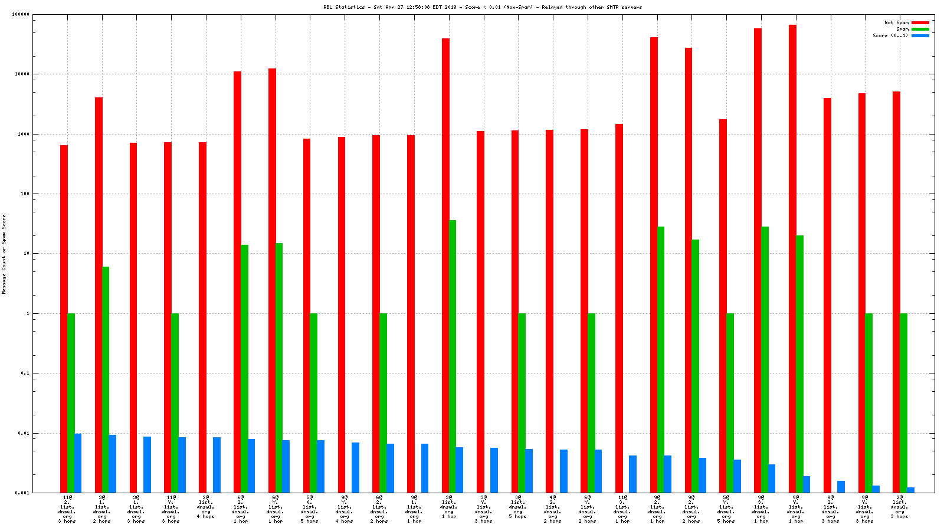This screenshot has width=944, height=531.
Task: Click the tallest blue Score bar
Action: [78, 463]
